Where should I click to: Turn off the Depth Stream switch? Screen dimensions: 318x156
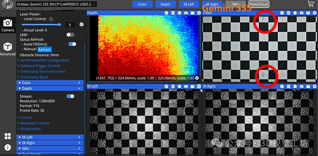pyautogui.click(x=70, y=96)
